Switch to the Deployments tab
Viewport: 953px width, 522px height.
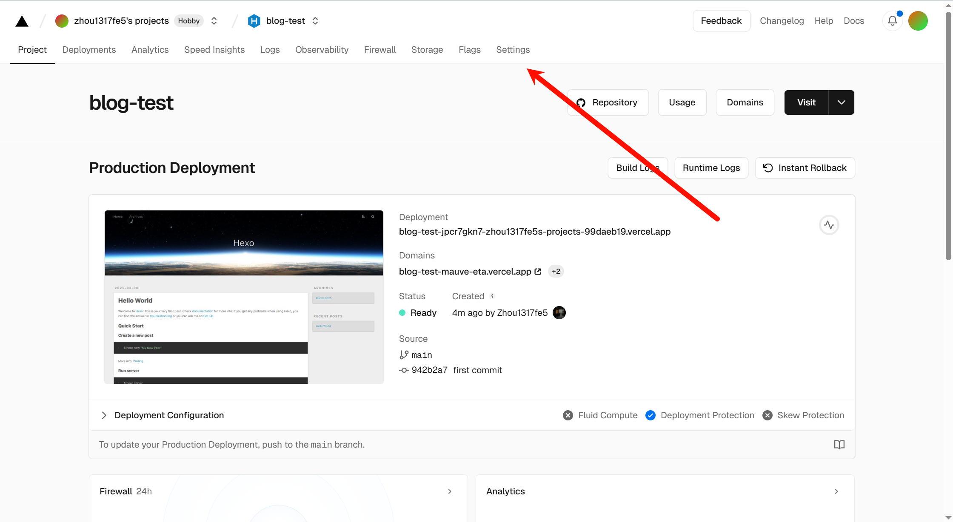pyautogui.click(x=89, y=50)
